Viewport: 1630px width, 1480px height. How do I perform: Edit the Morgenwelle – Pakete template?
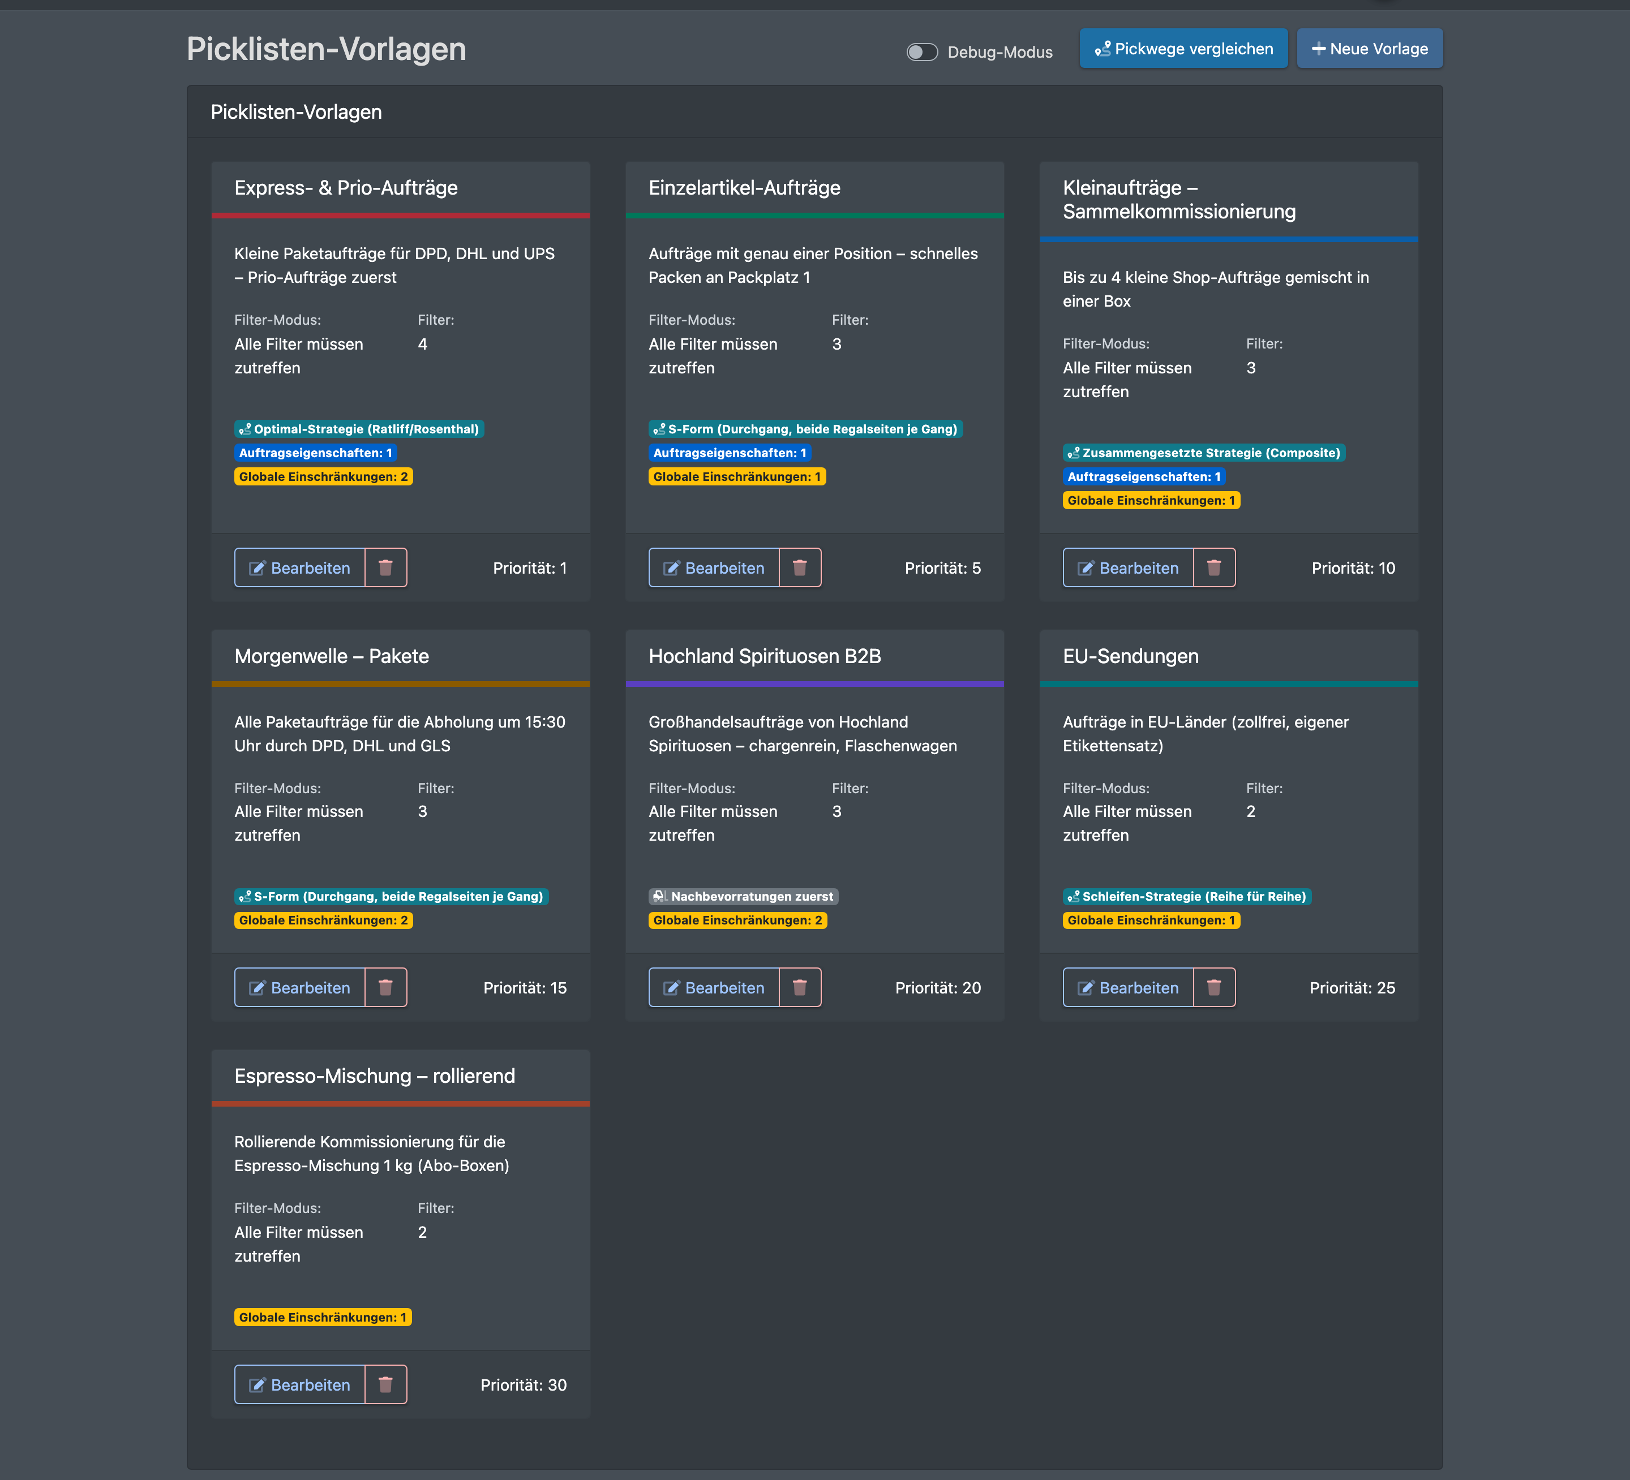tap(300, 987)
